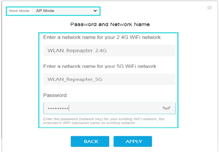Click the "Password" label above the field
Image resolution: width=219 pixels, height=152 pixels.
(x=55, y=95)
